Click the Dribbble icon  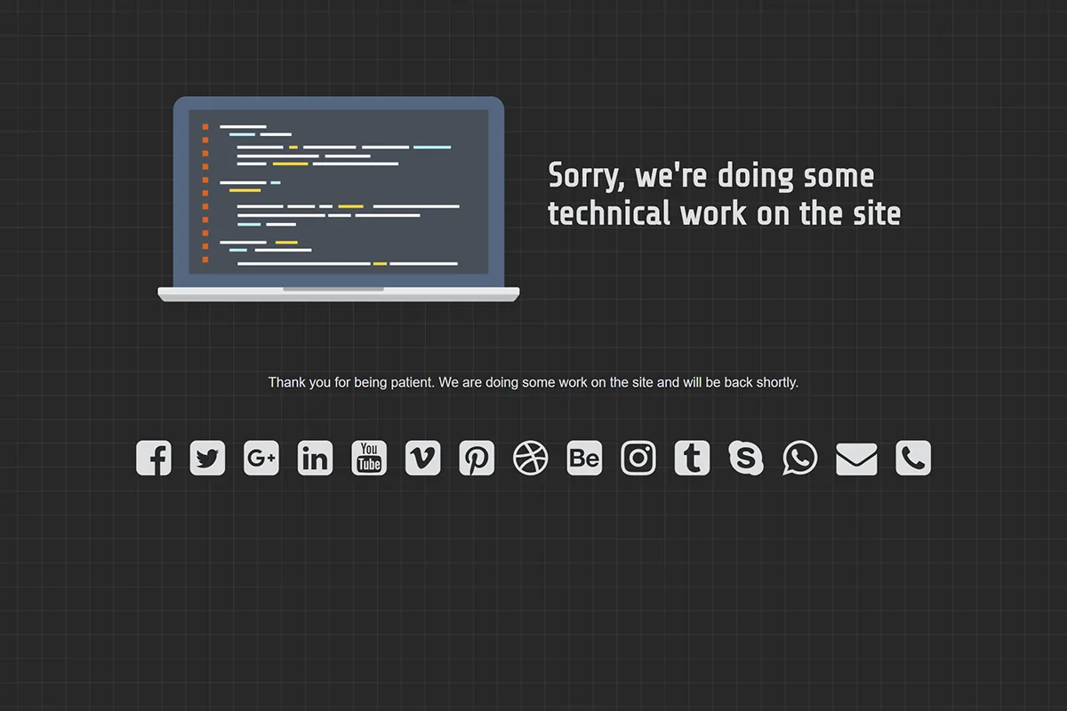[530, 458]
